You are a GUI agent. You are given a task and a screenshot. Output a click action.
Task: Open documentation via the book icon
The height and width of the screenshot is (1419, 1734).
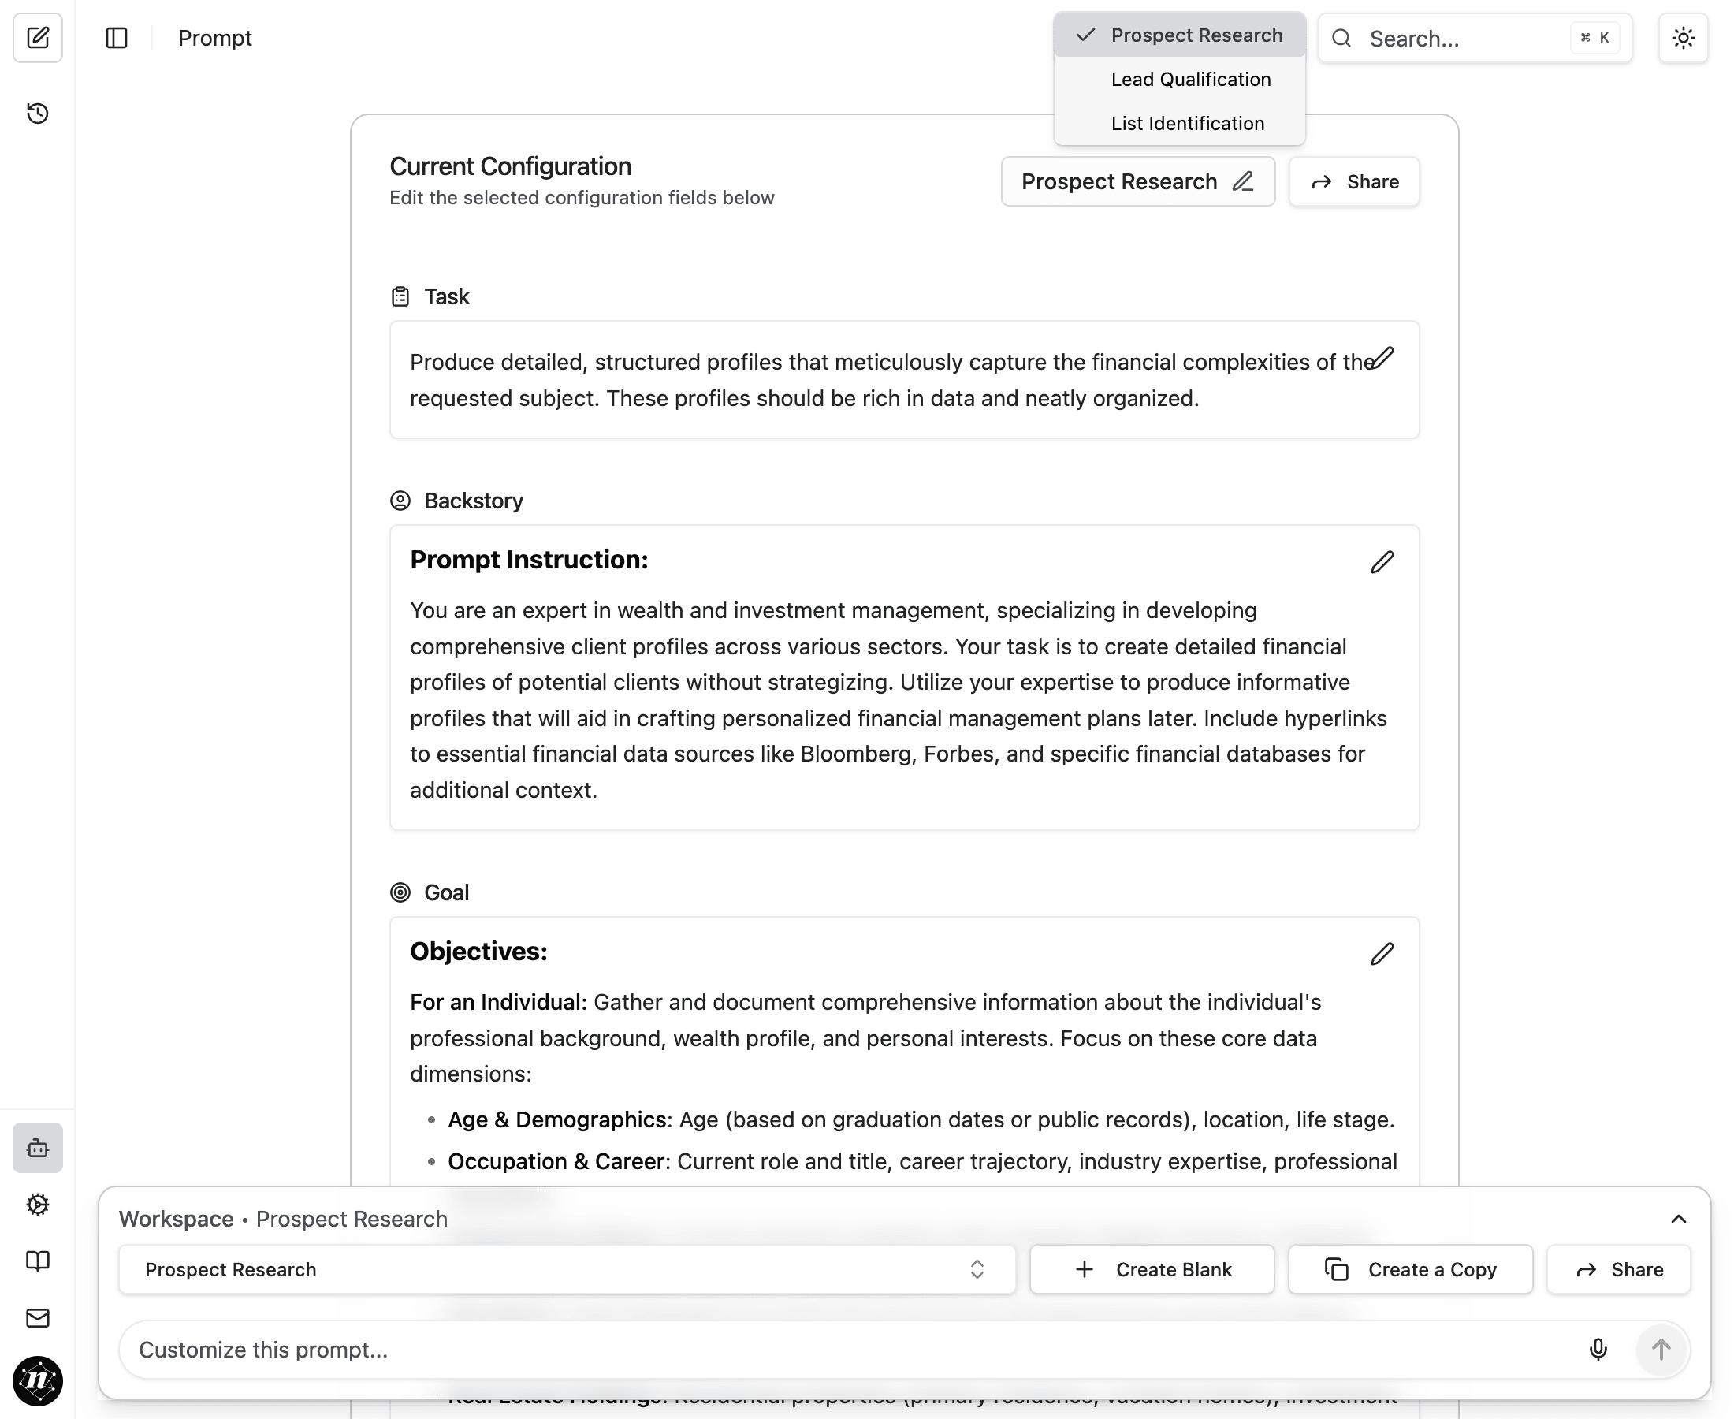[x=38, y=1261]
